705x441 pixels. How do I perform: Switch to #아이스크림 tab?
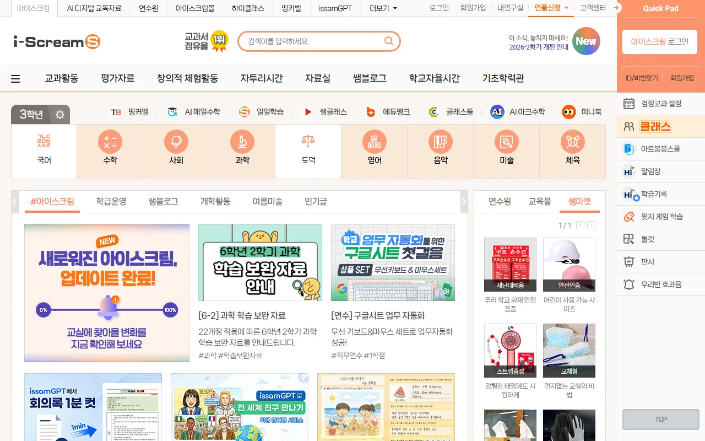52,202
